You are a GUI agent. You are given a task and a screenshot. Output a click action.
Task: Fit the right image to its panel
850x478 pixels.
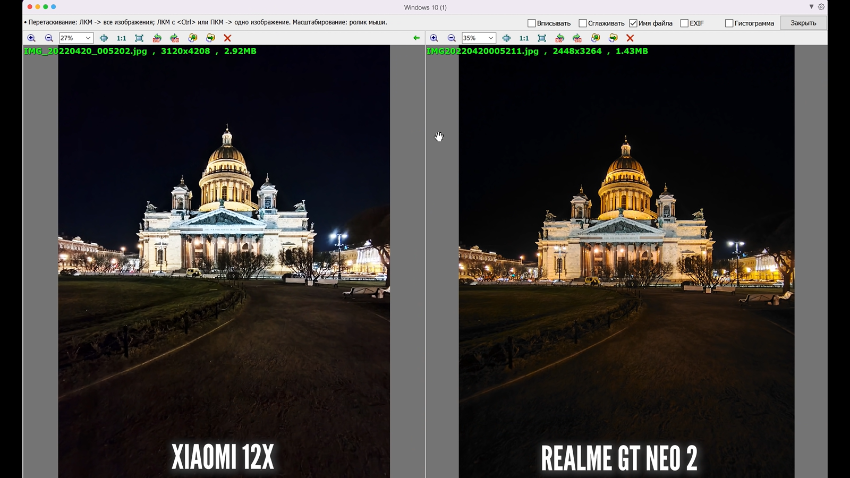click(x=542, y=38)
